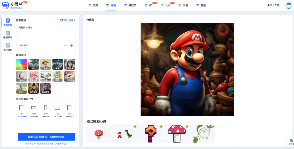Choose the 卡通 style thumbnail
Image resolution: width=294 pixels, height=149 pixels.
click(46, 64)
